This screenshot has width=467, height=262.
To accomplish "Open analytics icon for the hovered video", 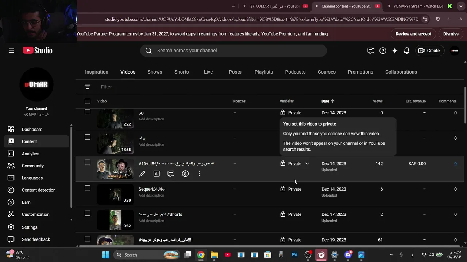I will [157, 174].
